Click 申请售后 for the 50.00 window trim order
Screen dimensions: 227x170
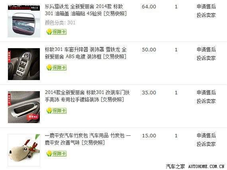pos(206,50)
